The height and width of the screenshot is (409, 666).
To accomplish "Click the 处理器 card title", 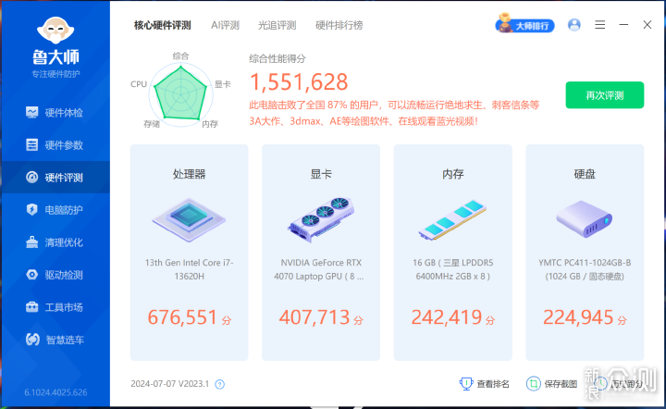I will pos(189,174).
